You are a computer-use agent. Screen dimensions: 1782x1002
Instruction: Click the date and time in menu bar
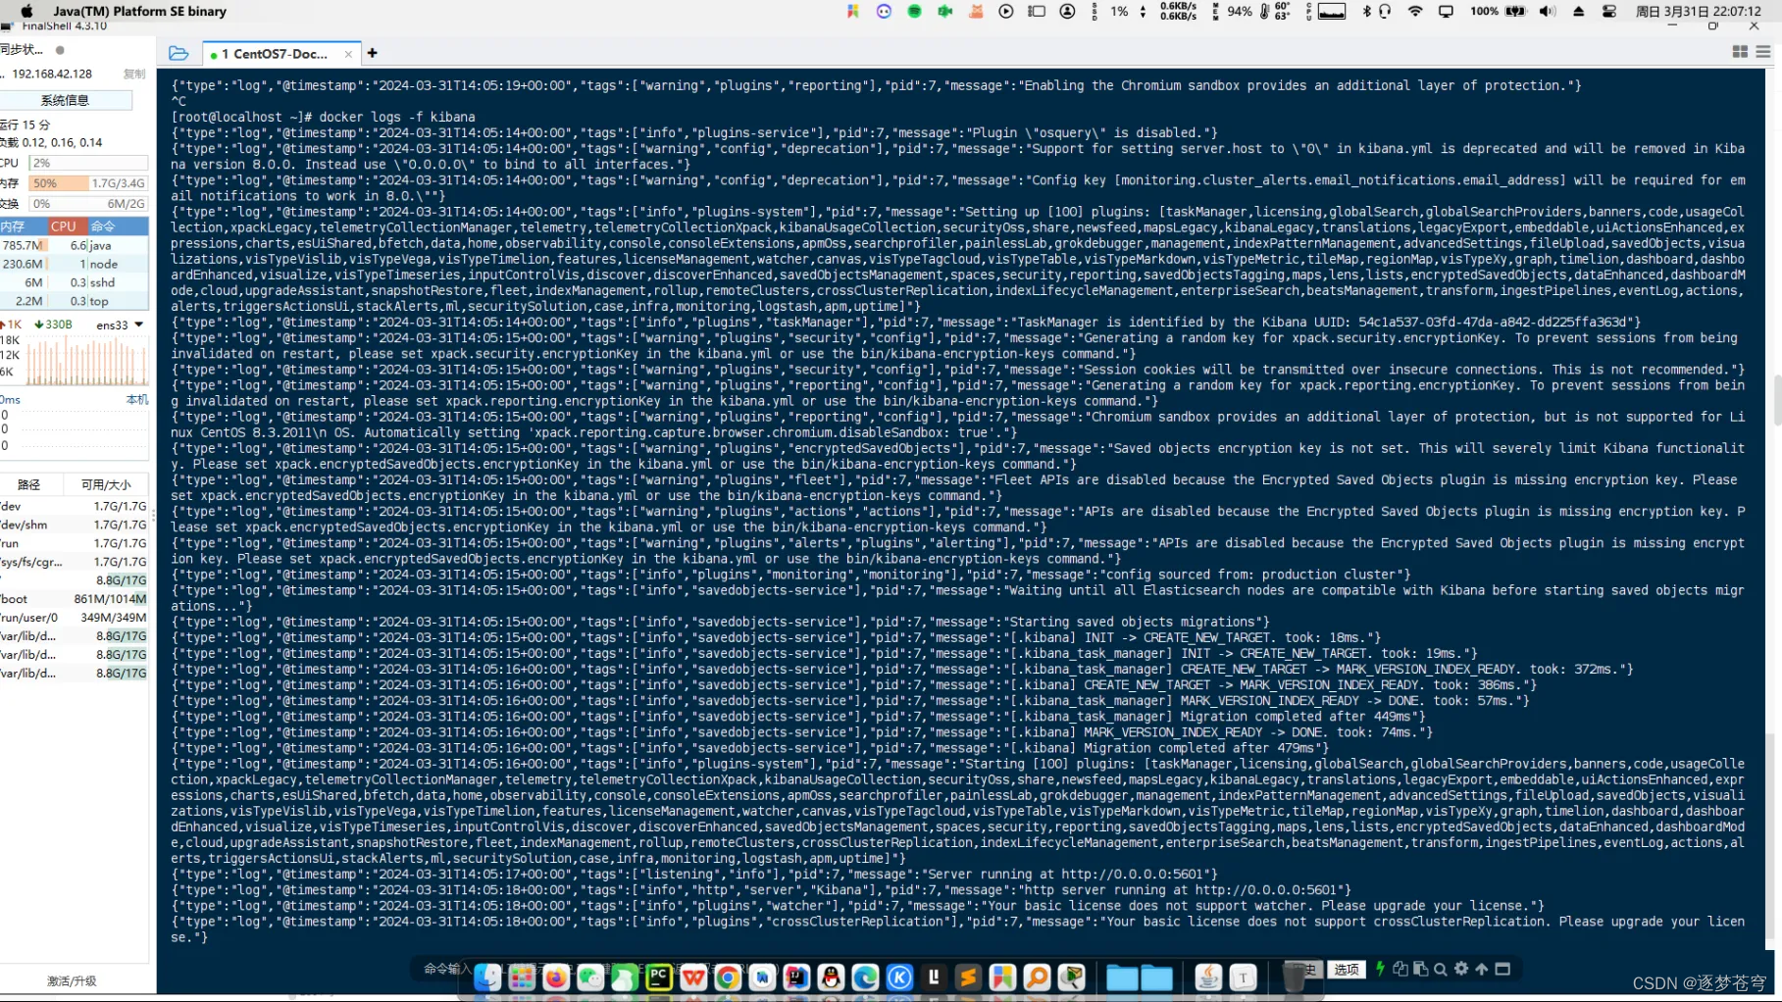(1699, 11)
